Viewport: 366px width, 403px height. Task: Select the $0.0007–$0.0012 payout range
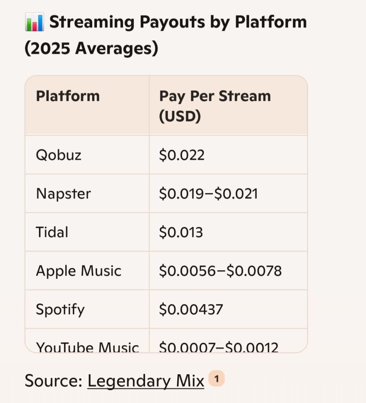(219, 347)
